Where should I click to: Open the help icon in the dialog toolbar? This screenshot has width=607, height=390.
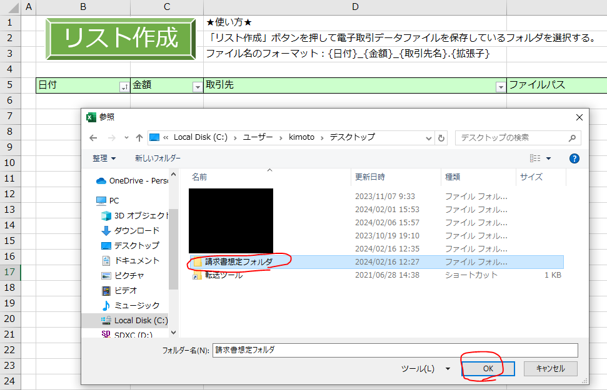[x=574, y=158]
